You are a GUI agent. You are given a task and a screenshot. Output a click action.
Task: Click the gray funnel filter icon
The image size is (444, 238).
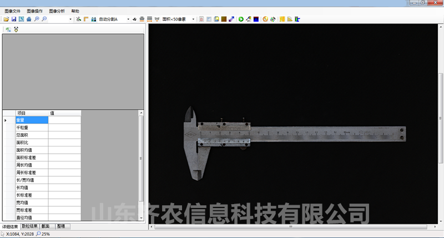[x=157, y=19]
